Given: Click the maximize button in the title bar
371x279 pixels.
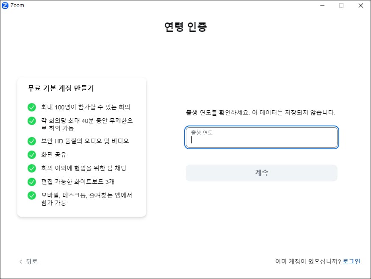Looking at the screenshot, I should pyautogui.click(x=341, y=5).
